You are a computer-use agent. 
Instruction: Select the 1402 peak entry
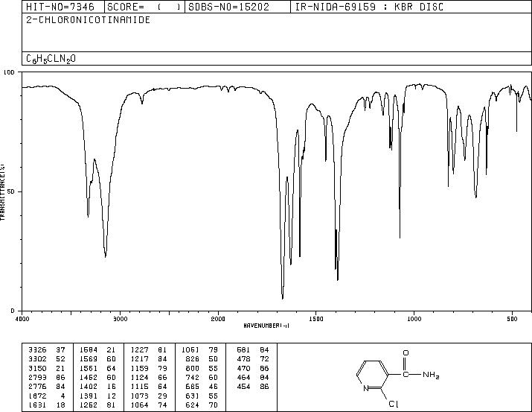97,387
